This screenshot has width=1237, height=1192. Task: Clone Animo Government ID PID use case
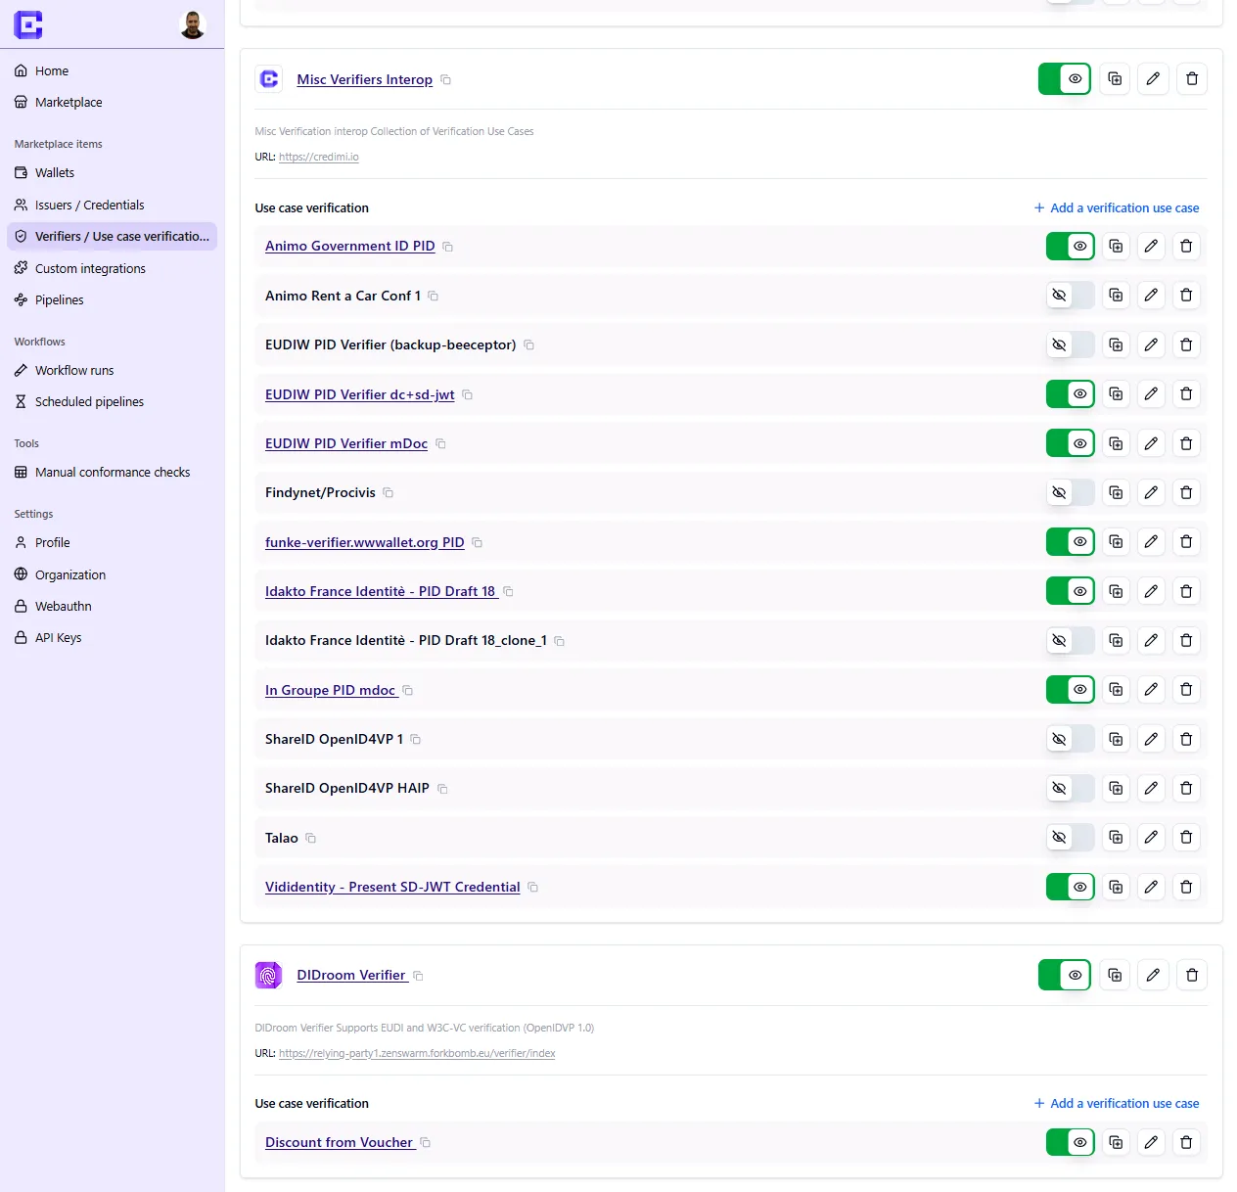pyautogui.click(x=1116, y=246)
